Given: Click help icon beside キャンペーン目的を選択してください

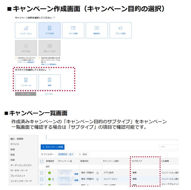Looking at the screenshot, I should click(x=54, y=18).
